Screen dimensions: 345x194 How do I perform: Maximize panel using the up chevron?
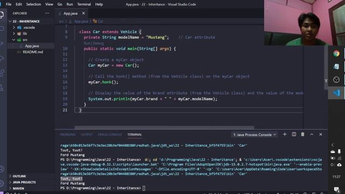312,134
